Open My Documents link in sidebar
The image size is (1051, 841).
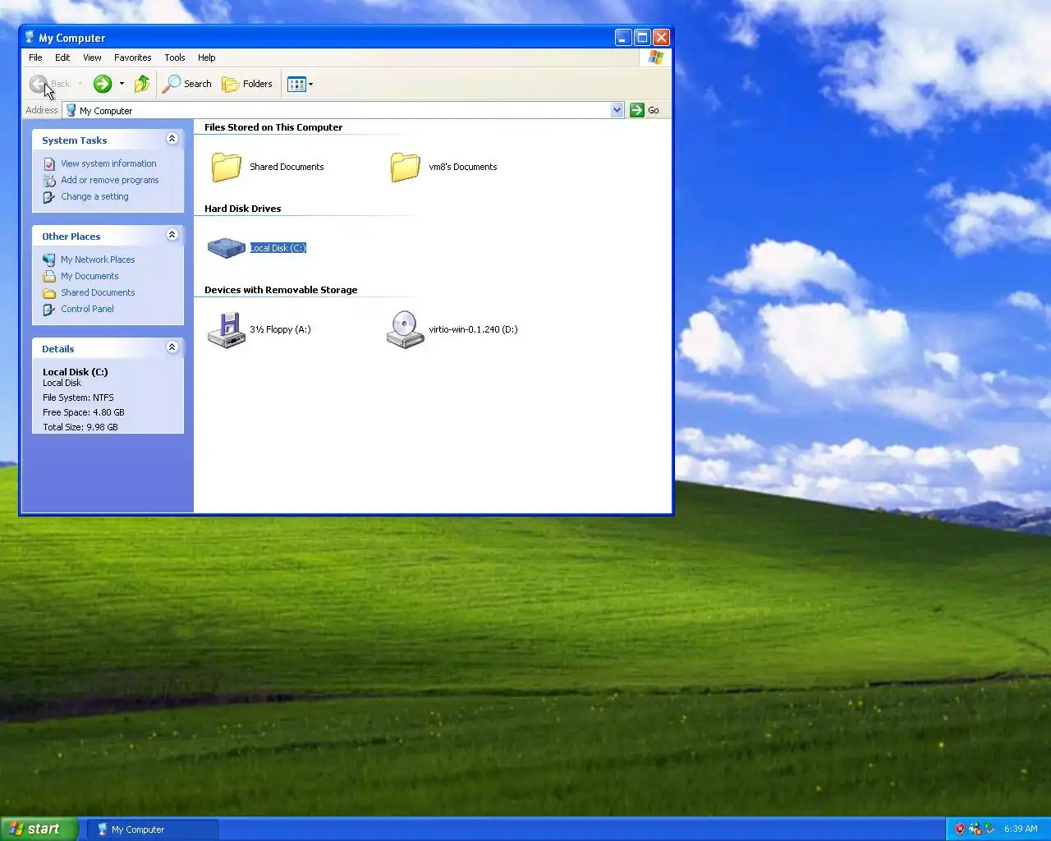pyautogui.click(x=89, y=276)
